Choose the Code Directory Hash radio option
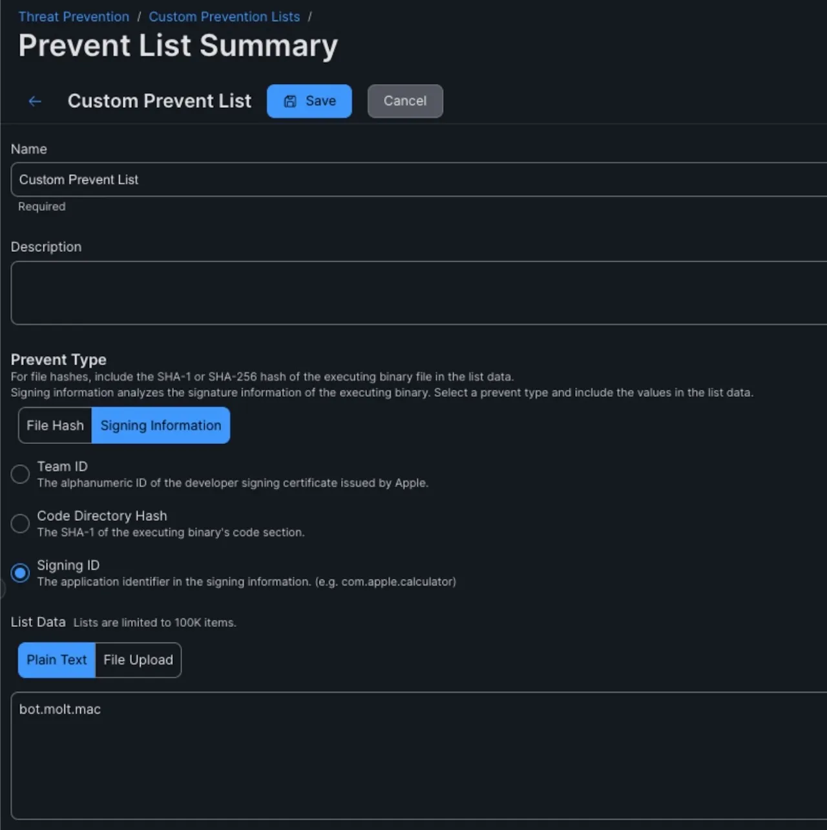 20,524
